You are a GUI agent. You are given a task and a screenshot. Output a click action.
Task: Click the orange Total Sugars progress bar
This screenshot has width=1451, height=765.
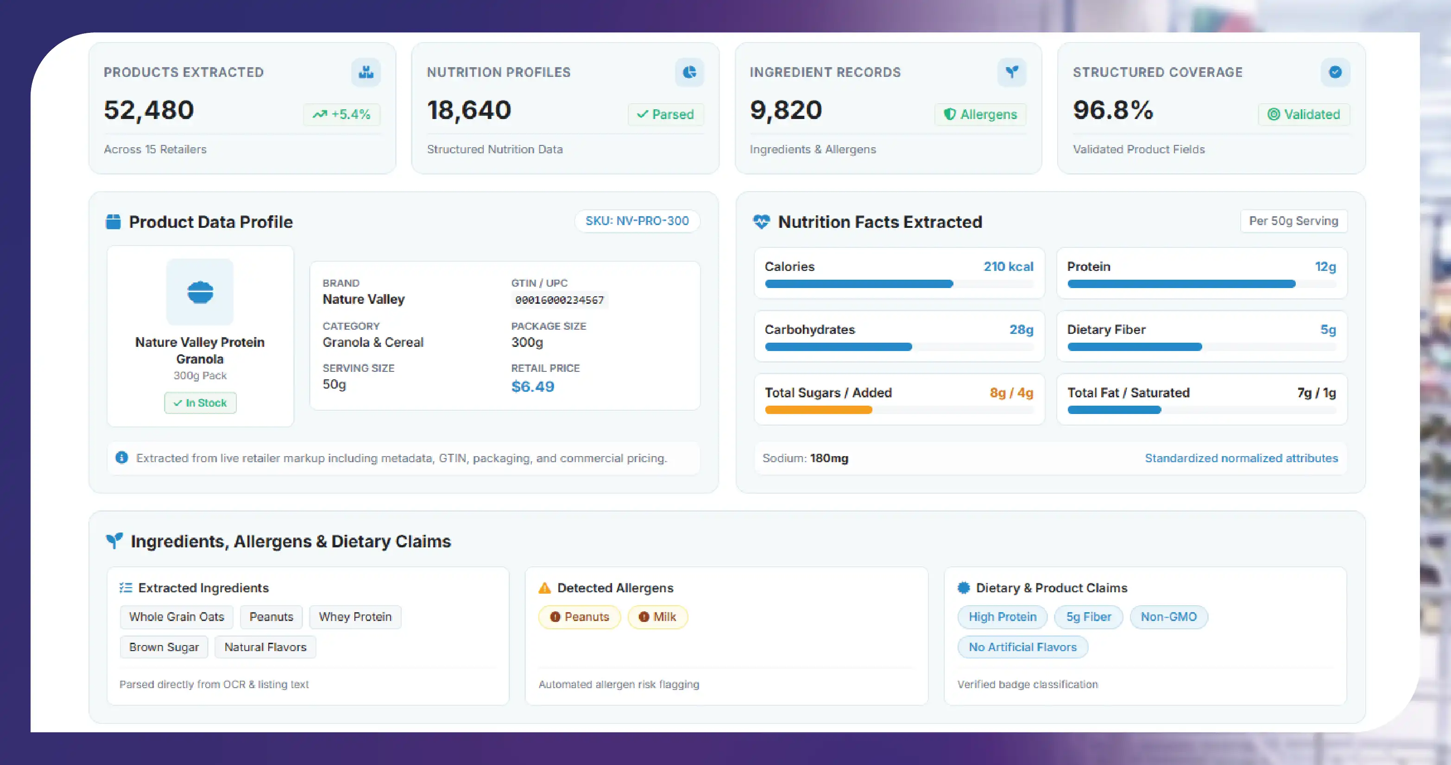818,410
